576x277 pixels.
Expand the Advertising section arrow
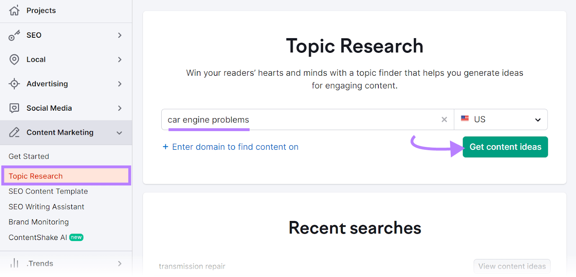tap(120, 84)
